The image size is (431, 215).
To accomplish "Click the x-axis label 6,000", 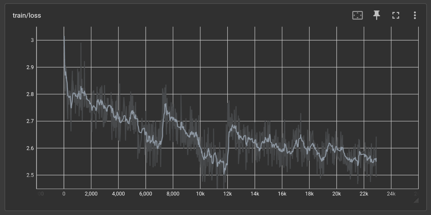I will (x=146, y=194).
